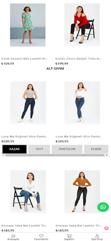Tap the Anasayfa home icon
The height and width of the screenshot is (241, 111).
coord(13,236)
